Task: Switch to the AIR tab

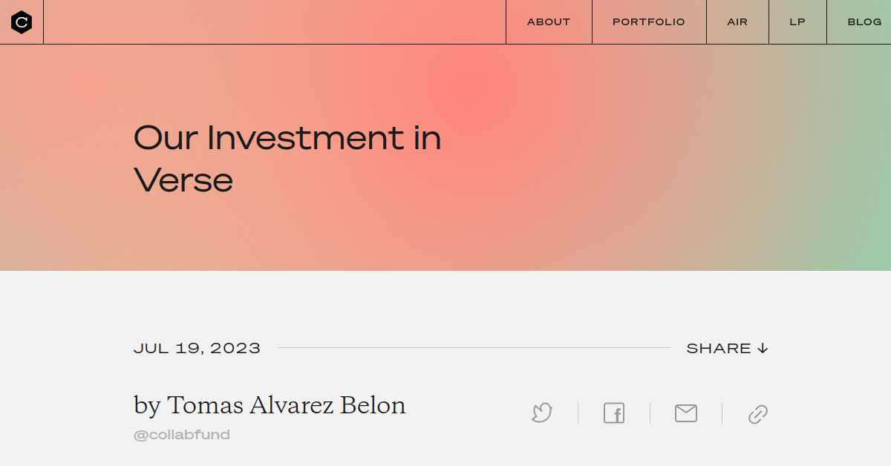Action: coord(737,22)
